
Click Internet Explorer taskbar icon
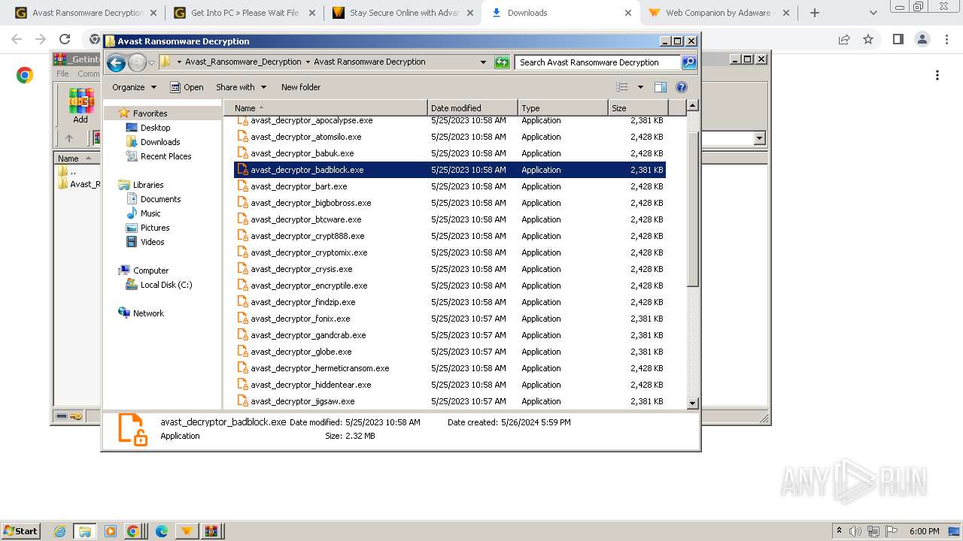pyautogui.click(x=60, y=531)
